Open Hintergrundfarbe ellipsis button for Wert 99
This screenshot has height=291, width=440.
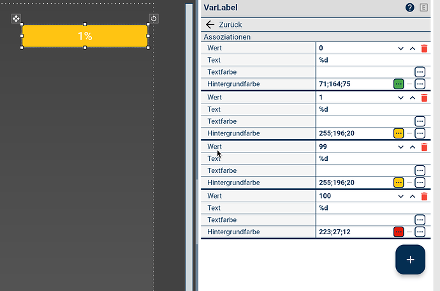420,183
